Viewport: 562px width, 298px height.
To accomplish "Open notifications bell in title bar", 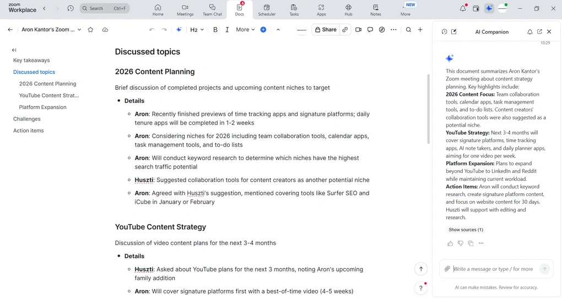I will pyautogui.click(x=463, y=8).
